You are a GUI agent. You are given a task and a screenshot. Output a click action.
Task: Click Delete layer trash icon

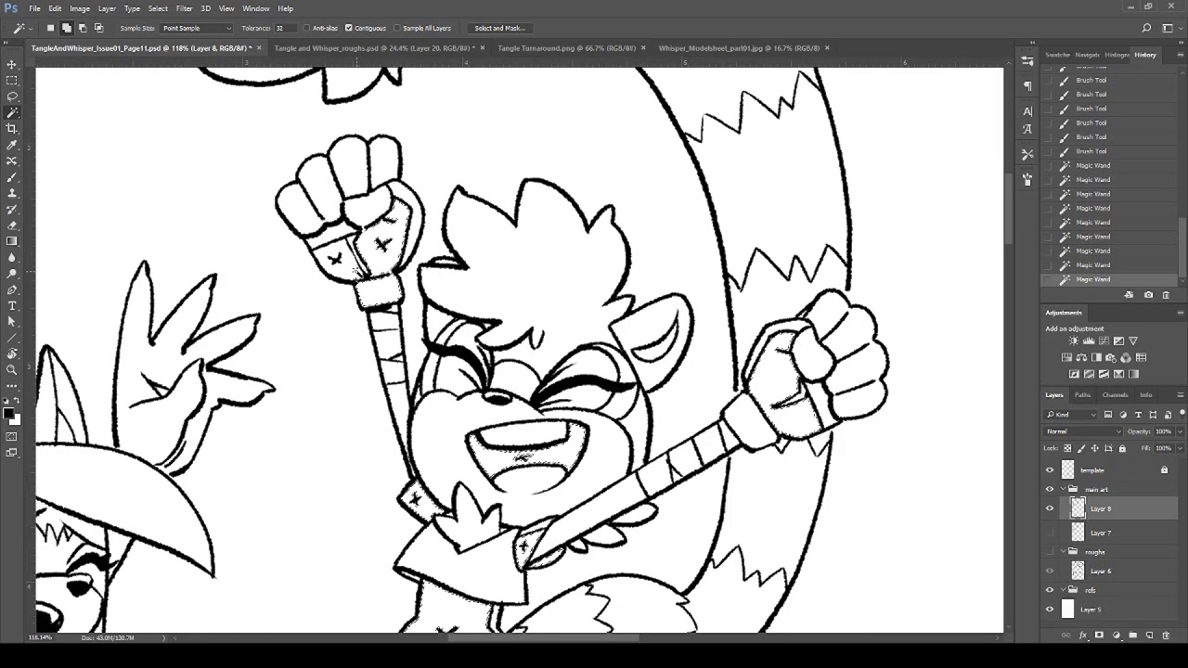pyautogui.click(x=1167, y=636)
